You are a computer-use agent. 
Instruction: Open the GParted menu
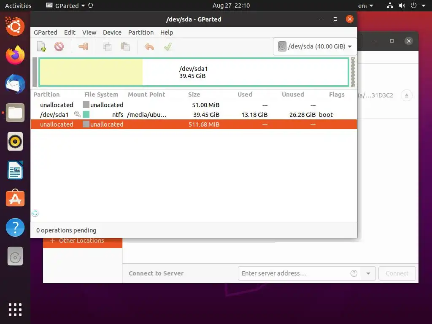coord(46,32)
